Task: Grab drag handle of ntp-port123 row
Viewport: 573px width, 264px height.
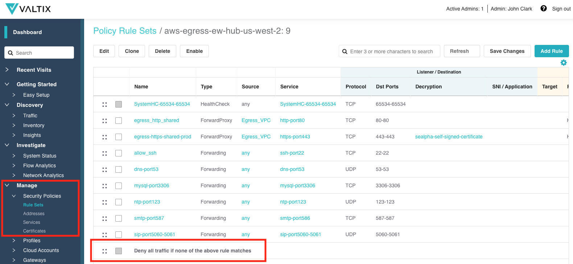Action: [x=104, y=202]
